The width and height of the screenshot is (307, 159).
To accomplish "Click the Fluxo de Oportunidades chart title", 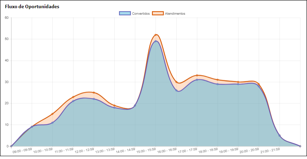I will 32,6.
